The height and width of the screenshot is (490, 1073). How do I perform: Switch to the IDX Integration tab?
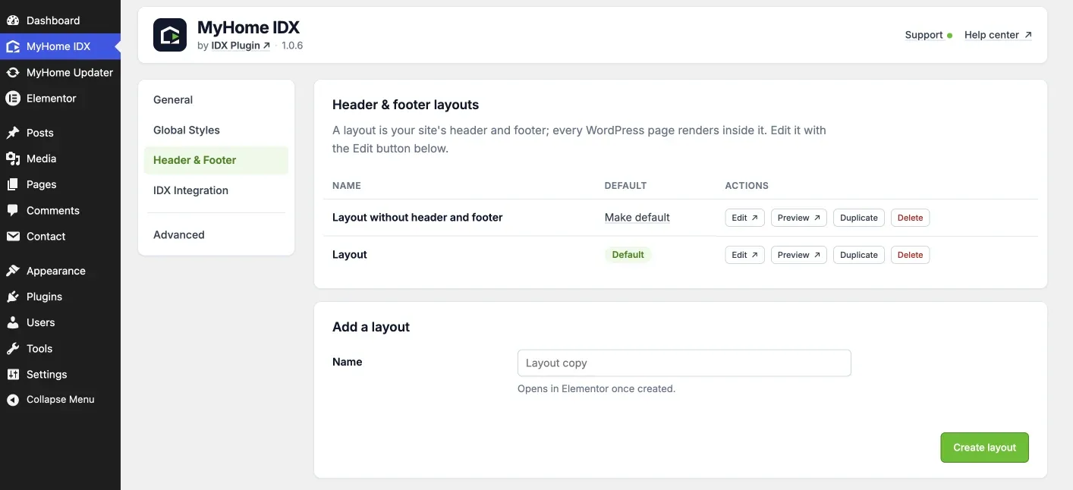[x=216, y=190]
